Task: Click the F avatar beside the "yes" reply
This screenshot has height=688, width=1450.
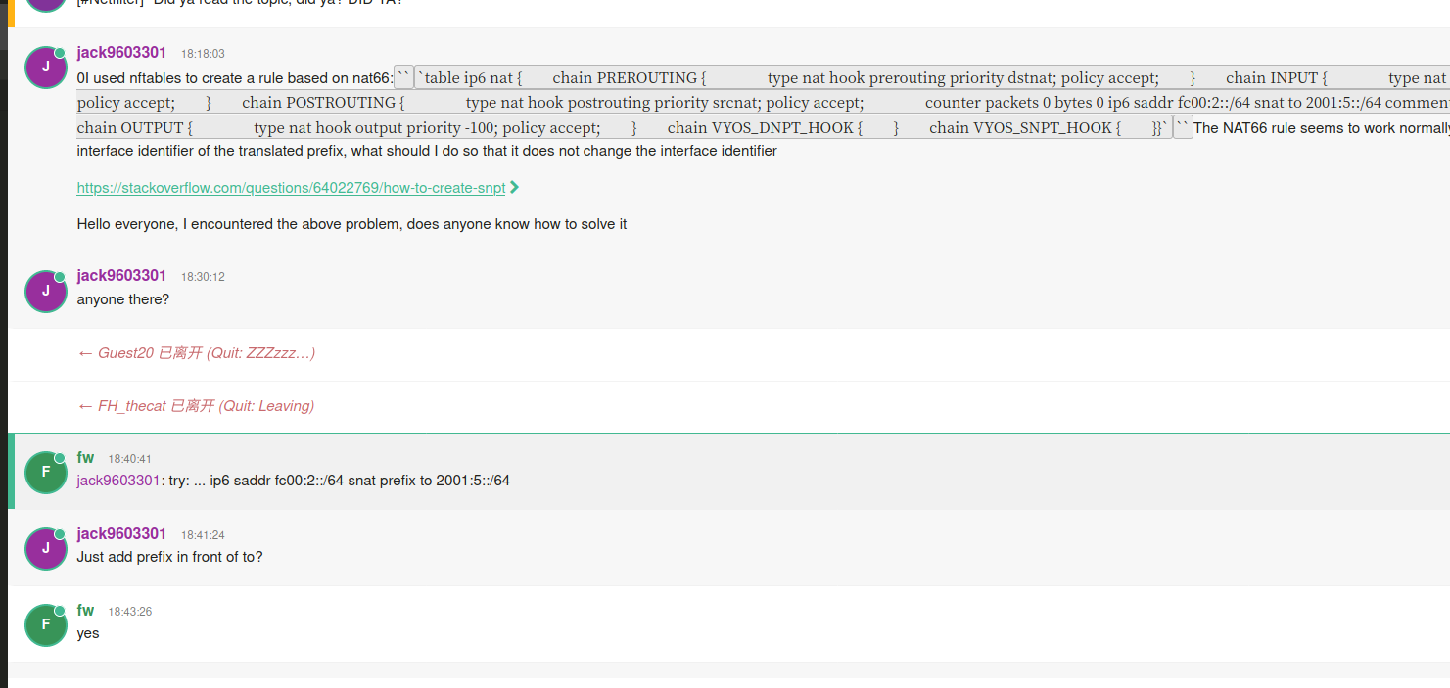Action: (45, 625)
